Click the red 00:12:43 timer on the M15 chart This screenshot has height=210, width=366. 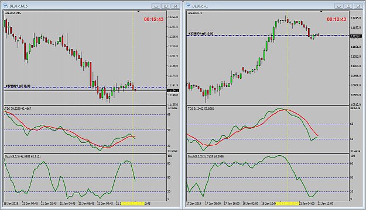[x=154, y=19]
